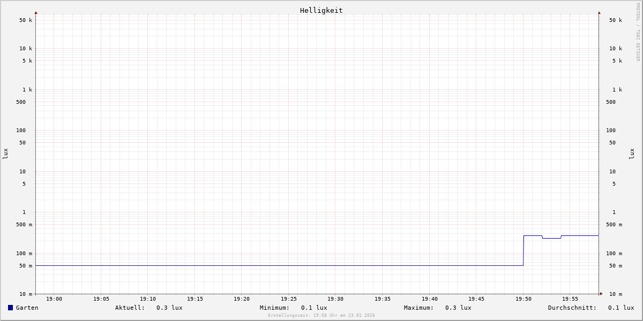The height and width of the screenshot is (321, 643).
Task: Click the 100 label on left axis
Action: point(21,131)
